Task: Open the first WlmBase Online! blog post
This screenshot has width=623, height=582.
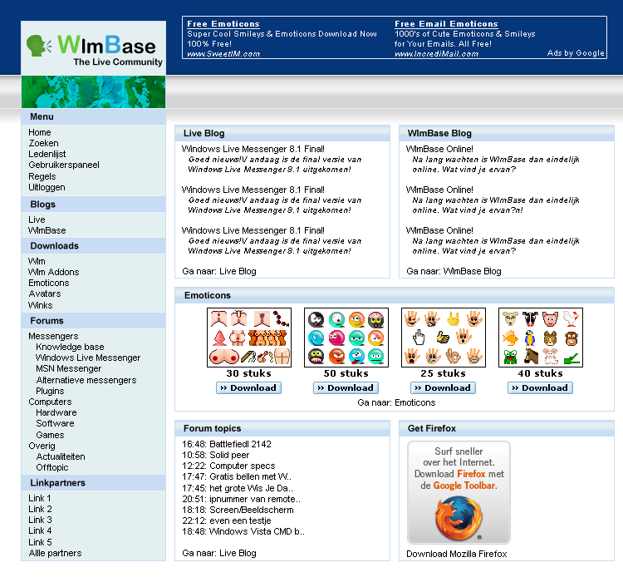Action: point(439,149)
